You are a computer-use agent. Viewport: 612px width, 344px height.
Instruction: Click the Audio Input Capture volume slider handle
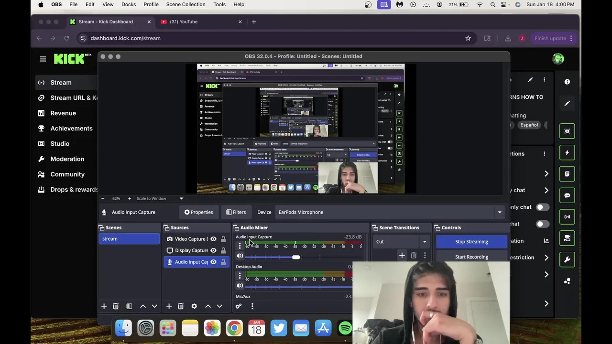(296, 258)
